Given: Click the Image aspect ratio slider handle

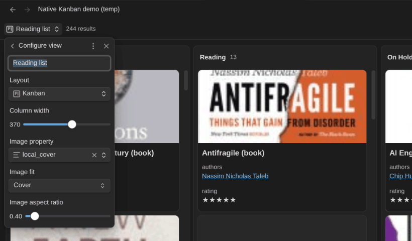Looking at the screenshot, I should 35,216.
